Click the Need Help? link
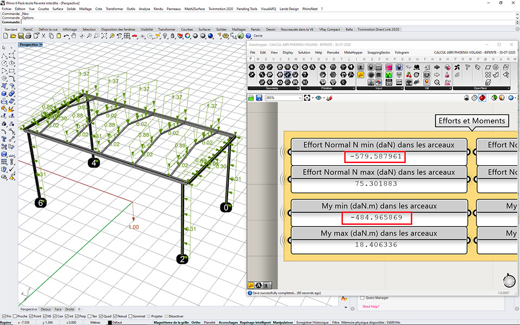Screen dimensions: 520x325 point(370,307)
